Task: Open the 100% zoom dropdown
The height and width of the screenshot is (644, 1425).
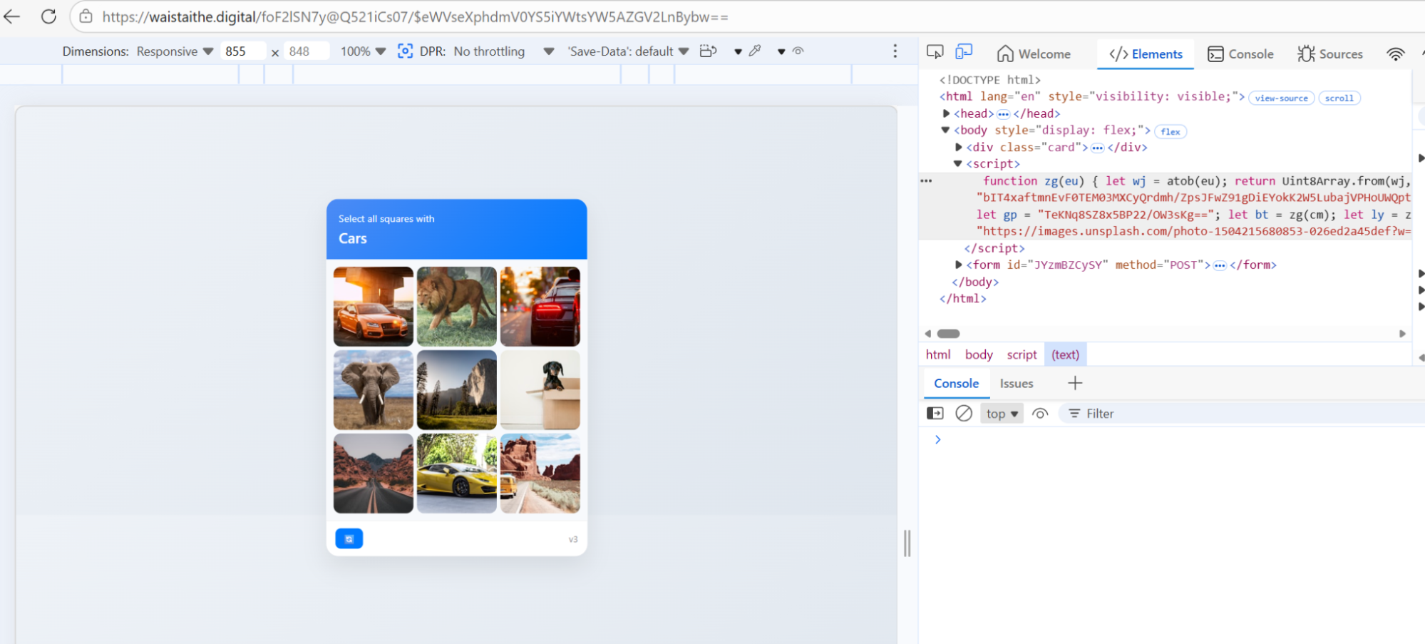Action: coord(363,51)
